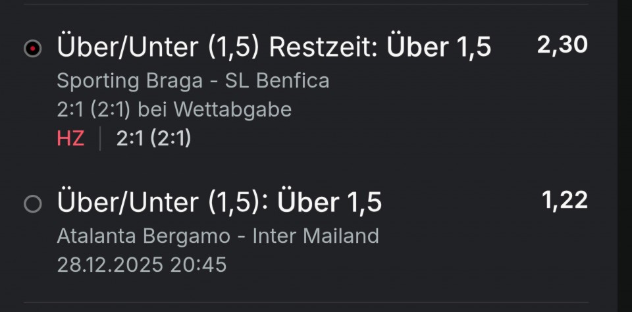Click the live score next to HZ

click(x=153, y=139)
